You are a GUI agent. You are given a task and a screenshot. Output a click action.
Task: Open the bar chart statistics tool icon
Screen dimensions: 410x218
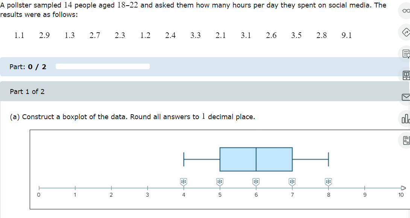tap(405, 119)
